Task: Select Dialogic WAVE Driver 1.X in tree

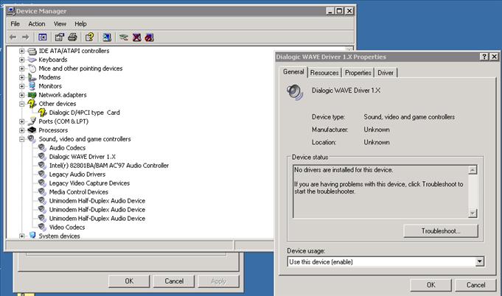Action: [83, 157]
